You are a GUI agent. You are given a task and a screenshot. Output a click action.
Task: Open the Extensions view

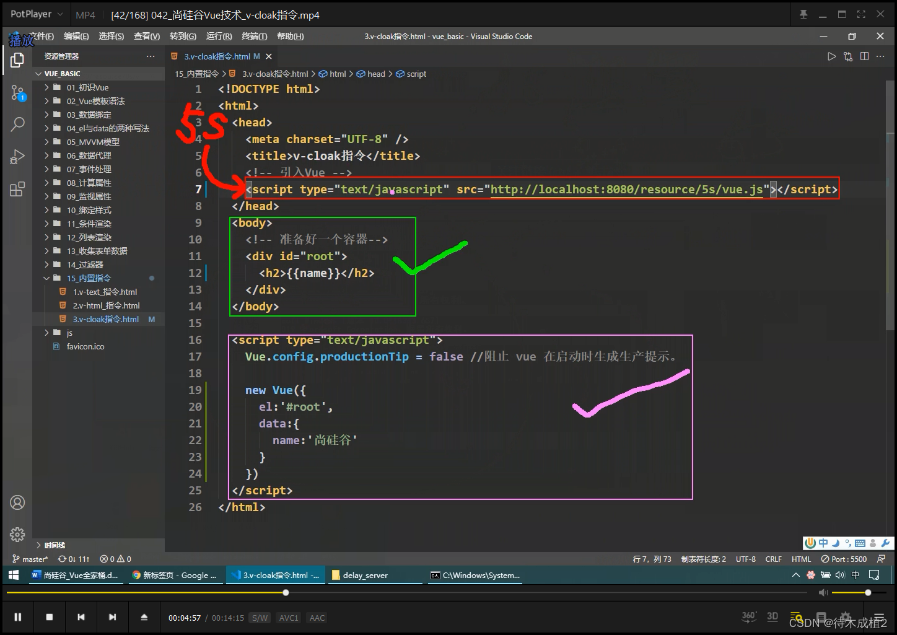[17, 189]
